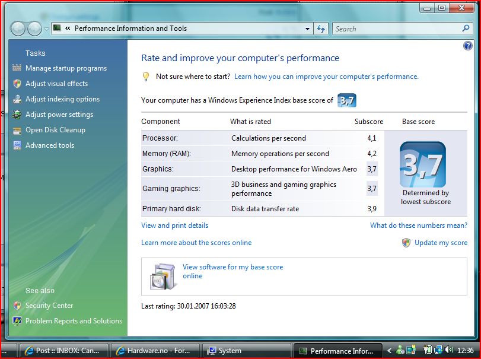Click What do these numbers mean link
Image resolution: width=481 pixels, height=359 pixels.
click(419, 225)
